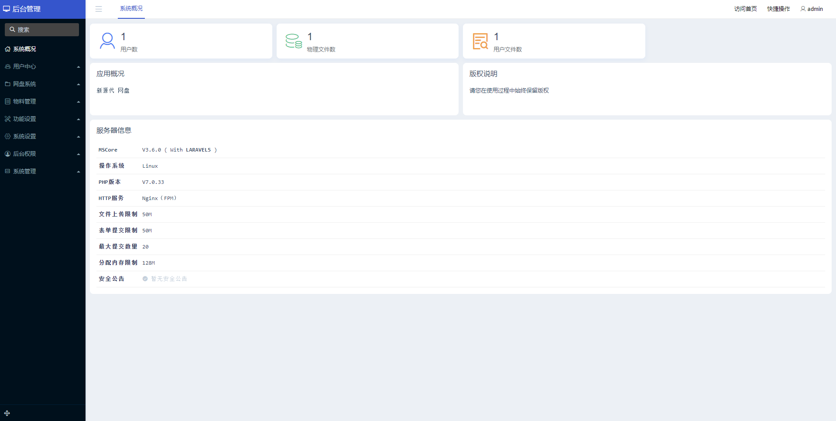Open the 系统设置 sidebar menu
Image resolution: width=836 pixels, height=421 pixels.
(43, 136)
